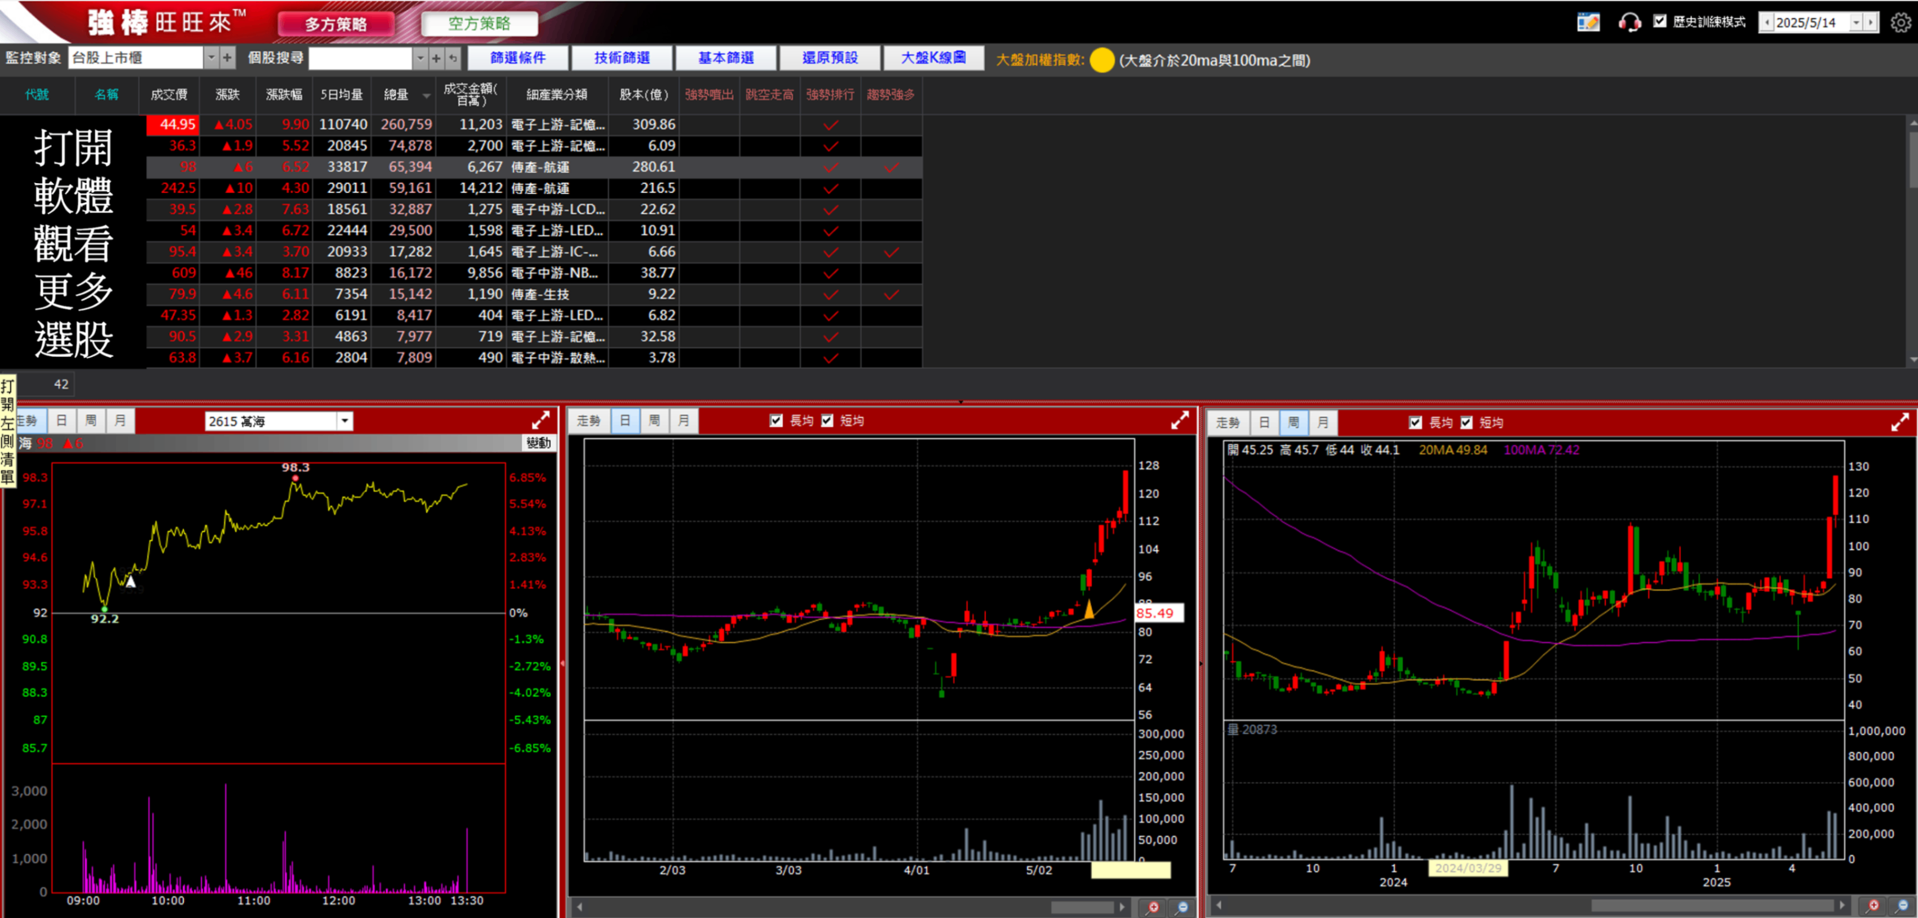This screenshot has width=1918, height=918.
Task: Expand the daily candlestick chart to fullscreen
Action: [1180, 420]
